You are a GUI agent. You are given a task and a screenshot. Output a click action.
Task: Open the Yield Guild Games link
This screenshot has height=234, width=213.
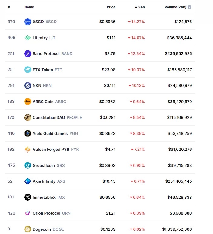[51, 133]
